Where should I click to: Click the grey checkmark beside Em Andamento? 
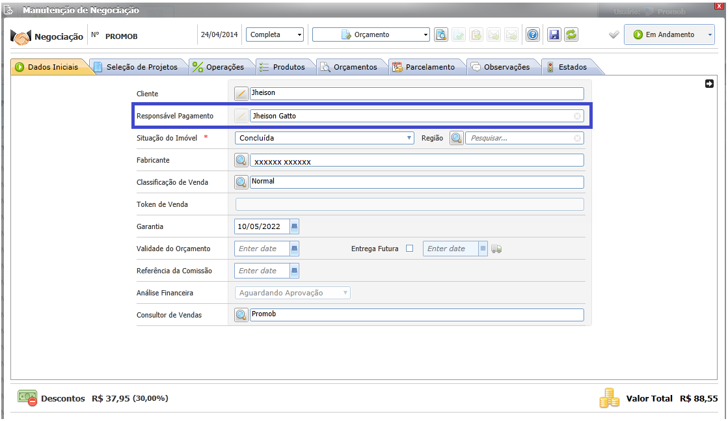(x=613, y=35)
